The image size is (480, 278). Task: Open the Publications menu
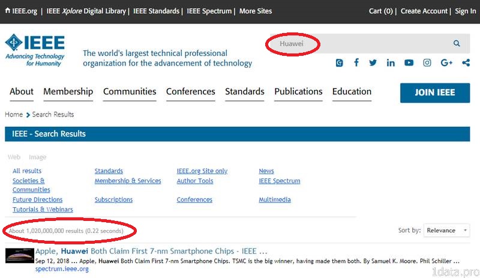pos(298,91)
